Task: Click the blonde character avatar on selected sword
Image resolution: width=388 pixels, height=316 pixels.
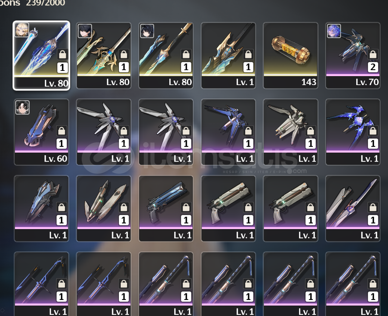Action: [x=22, y=30]
